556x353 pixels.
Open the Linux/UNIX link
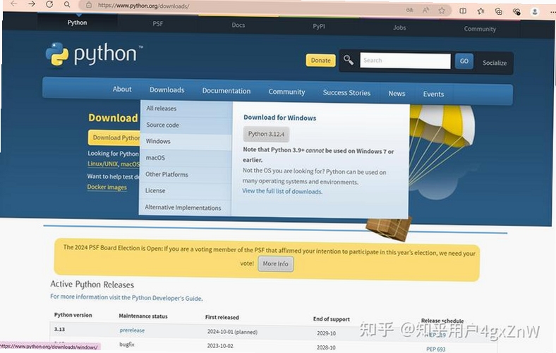coord(102,164)
